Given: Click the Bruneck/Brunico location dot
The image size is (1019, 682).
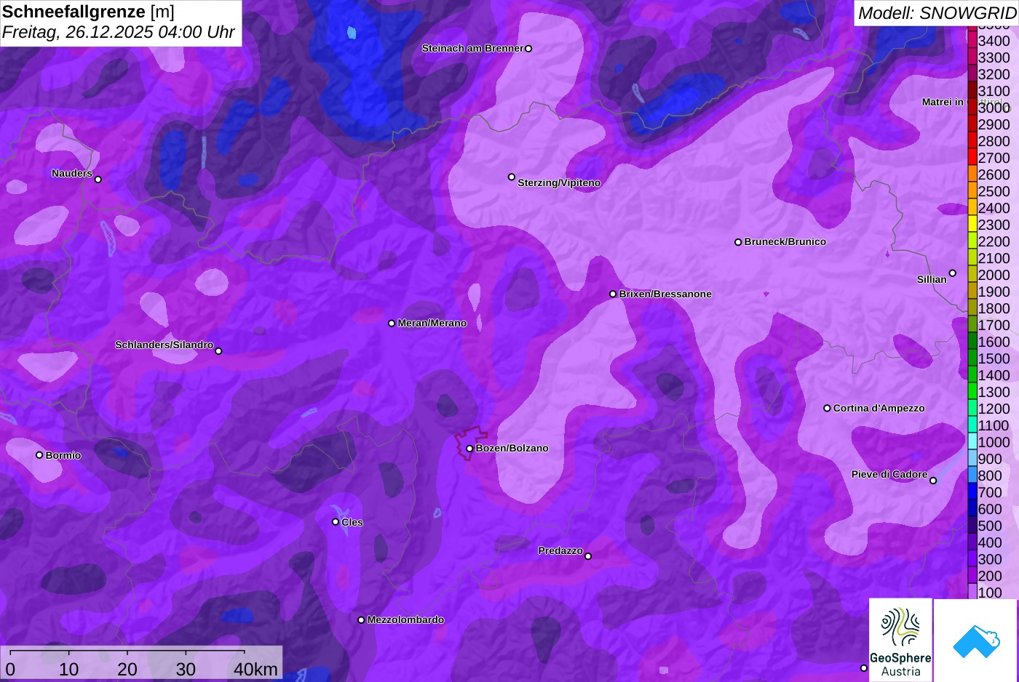Looking at the screenshot, I should (x=738, y=242).
